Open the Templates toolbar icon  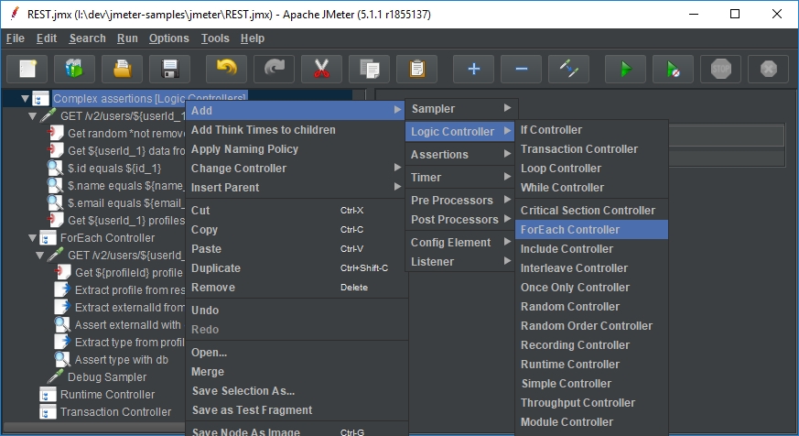coord(74,69)
